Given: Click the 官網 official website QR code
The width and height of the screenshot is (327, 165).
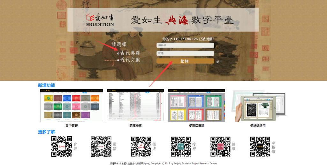Looking at the screenshot, I should click(62, 147).
